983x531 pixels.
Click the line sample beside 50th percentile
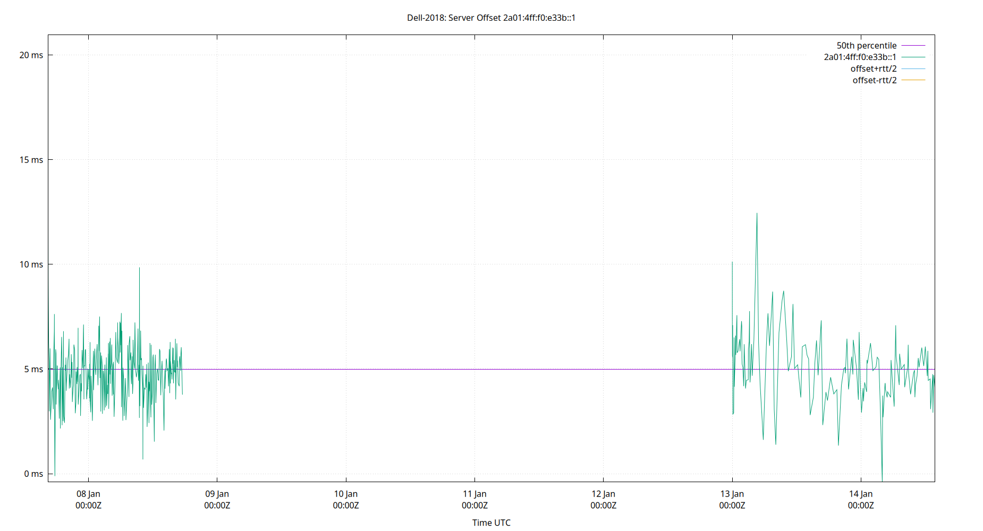click(912, 45)
